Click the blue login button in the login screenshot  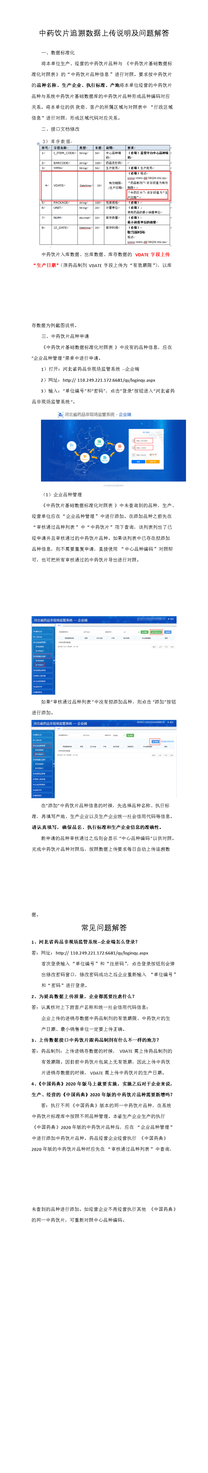[x=138, y=462]
